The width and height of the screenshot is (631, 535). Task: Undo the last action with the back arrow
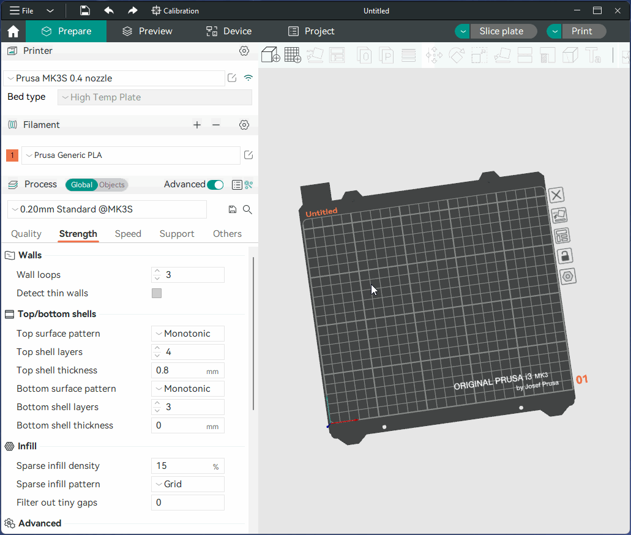click(x=109, y=10)
